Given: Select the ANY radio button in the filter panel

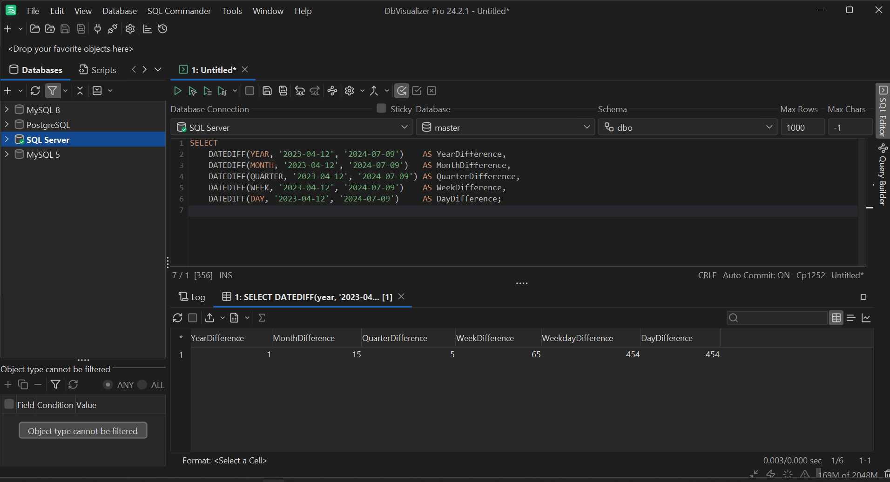Looking at the screenshot, I should [x=108, y=385].
